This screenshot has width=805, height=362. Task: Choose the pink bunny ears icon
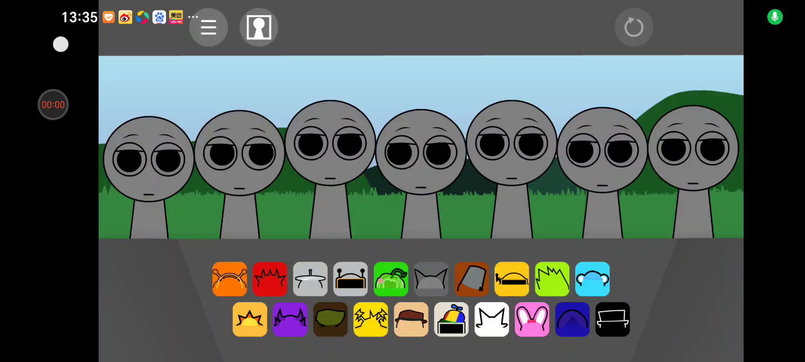532,319
